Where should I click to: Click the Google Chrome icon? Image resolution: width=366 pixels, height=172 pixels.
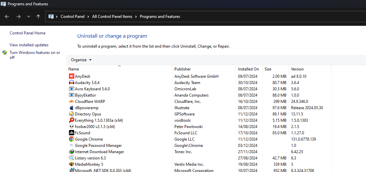click(x=71, y=139)
